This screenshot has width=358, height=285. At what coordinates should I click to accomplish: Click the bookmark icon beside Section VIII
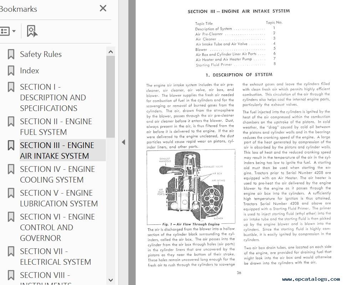pyautogui.click(x=11, y=275)
